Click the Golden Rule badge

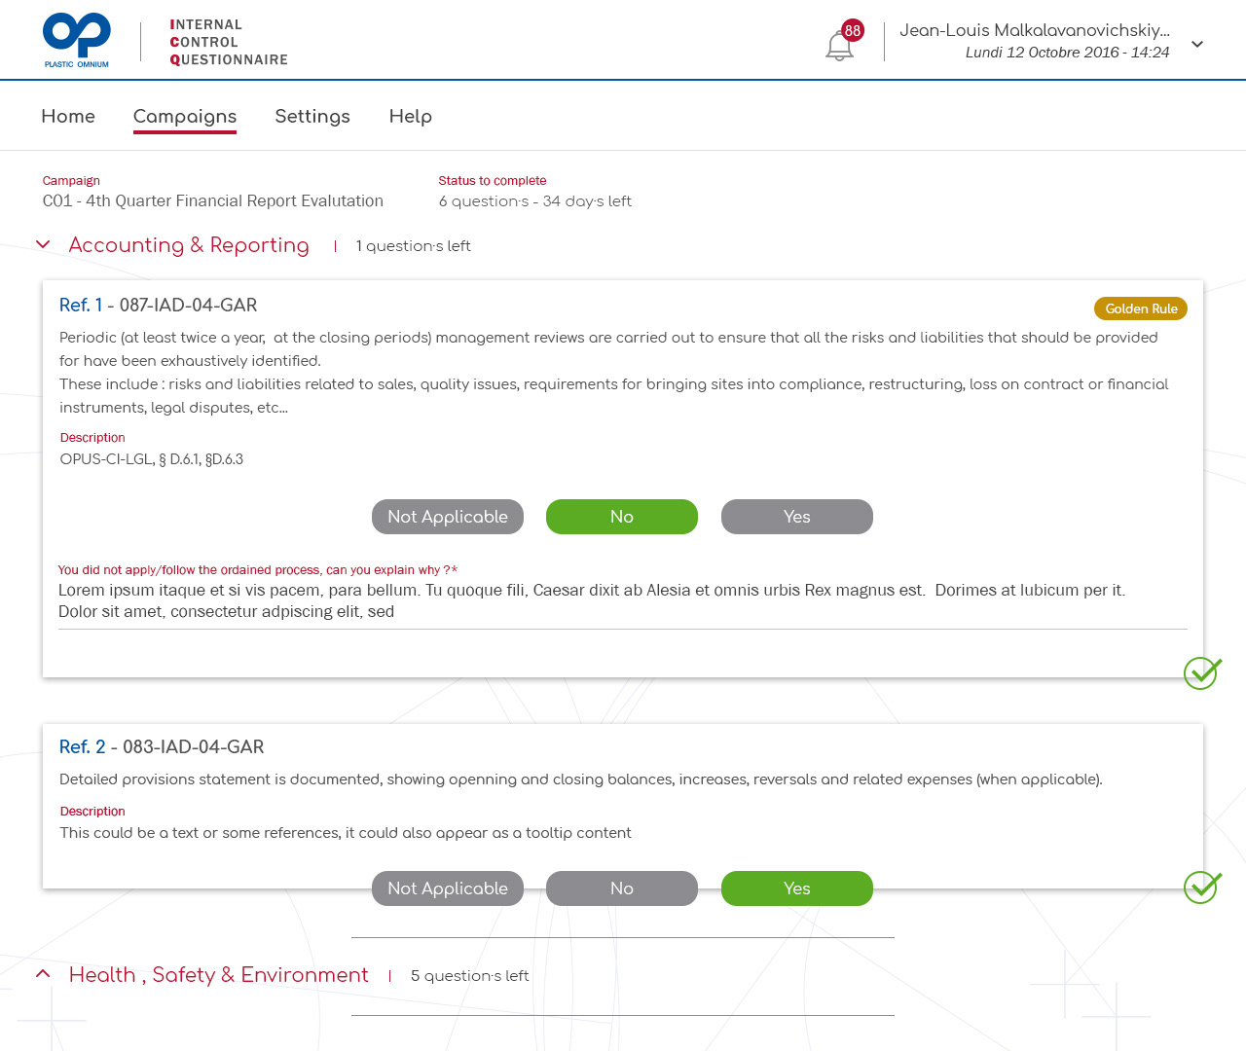coord(1140,308)
